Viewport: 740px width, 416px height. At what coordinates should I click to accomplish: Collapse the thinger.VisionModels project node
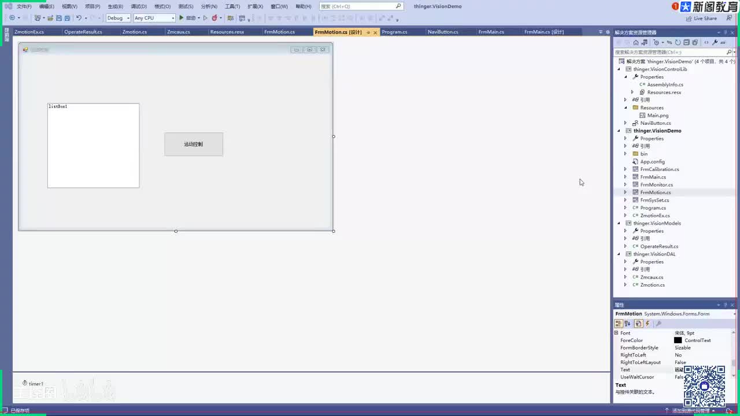tap(619, 223)
